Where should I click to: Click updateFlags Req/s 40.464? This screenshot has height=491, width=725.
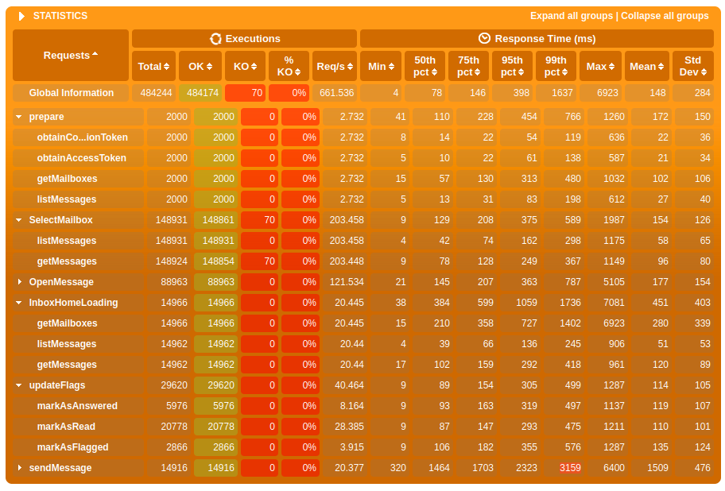[349, 385]
